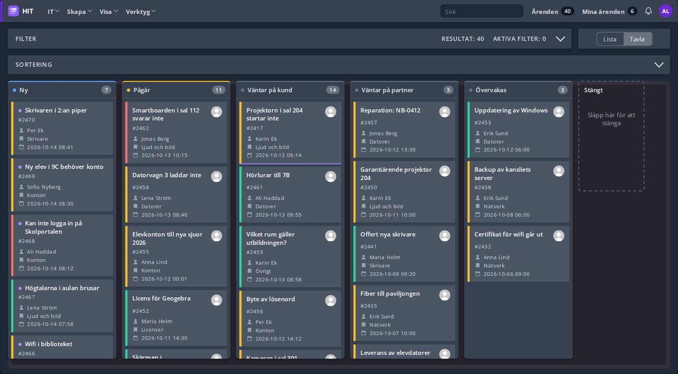Click assignee avatar on Datorvagn 3 laddar inte

pyautogui.click(x=217, y=176)
